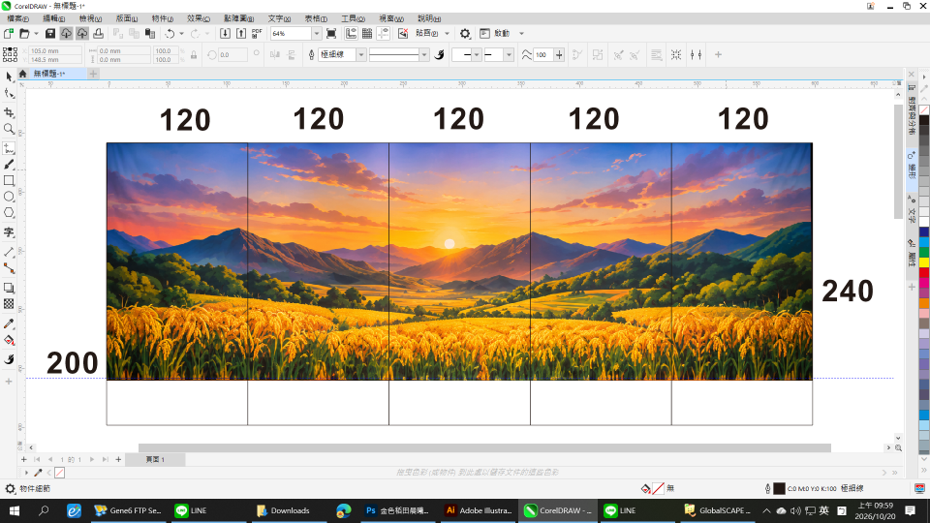The width and height of the screenshot is (930, 523).
Task: Select the Rectangle tool
Action: tap(9, 180)
